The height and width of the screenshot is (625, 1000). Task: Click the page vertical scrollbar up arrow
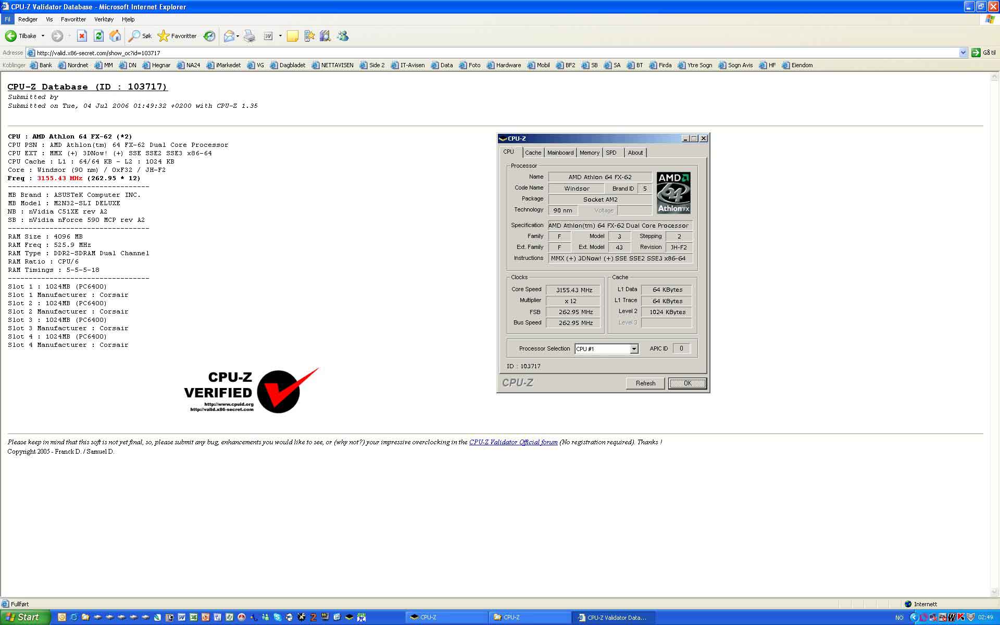click(x=994, y=77)
